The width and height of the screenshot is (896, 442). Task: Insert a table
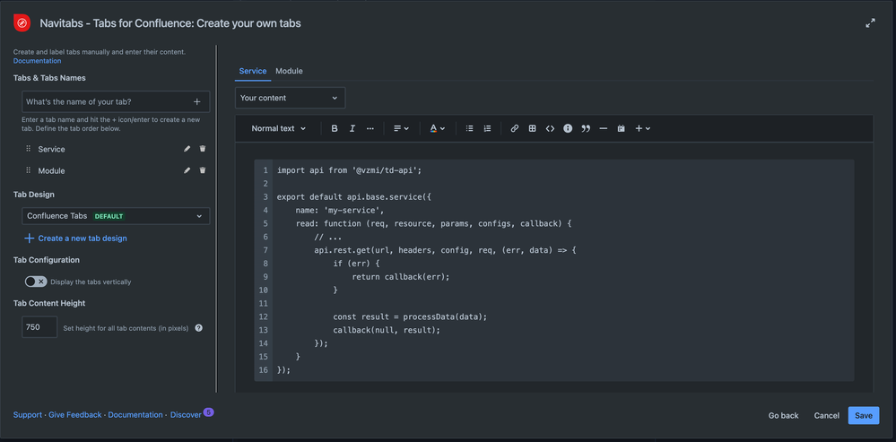coord(532,128)
